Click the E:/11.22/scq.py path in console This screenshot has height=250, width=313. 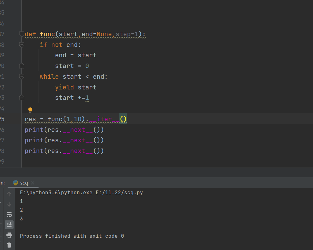119,192
